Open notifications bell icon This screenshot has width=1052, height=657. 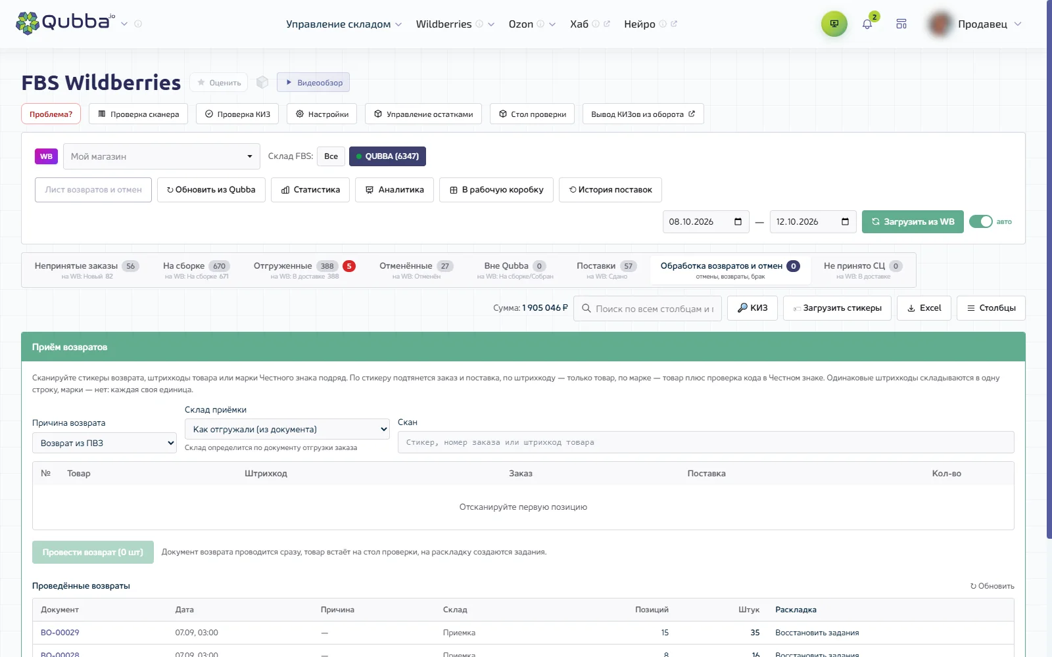[867, 24]
